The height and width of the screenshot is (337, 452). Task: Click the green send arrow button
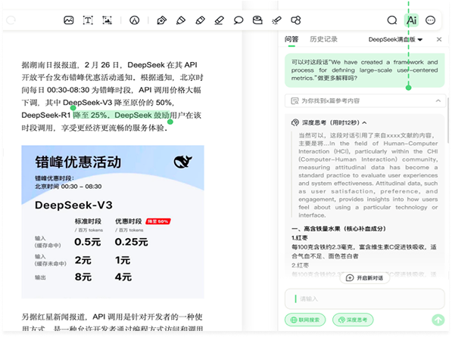coord(438,320)
